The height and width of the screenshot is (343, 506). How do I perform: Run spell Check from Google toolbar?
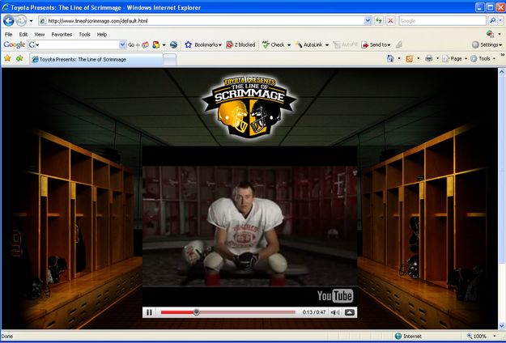pos(274,44)
